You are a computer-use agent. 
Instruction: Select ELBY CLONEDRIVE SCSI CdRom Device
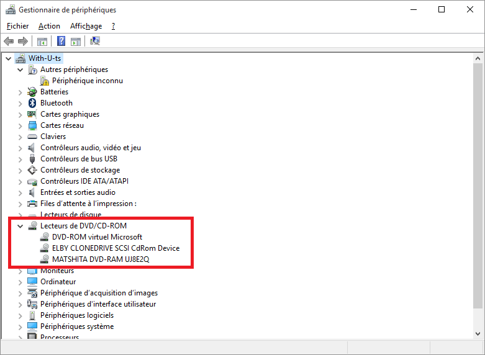[116, 248]
